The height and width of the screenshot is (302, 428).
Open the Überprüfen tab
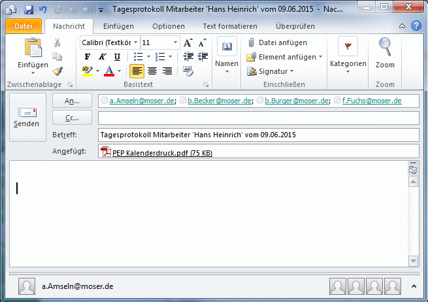[295, 26]
